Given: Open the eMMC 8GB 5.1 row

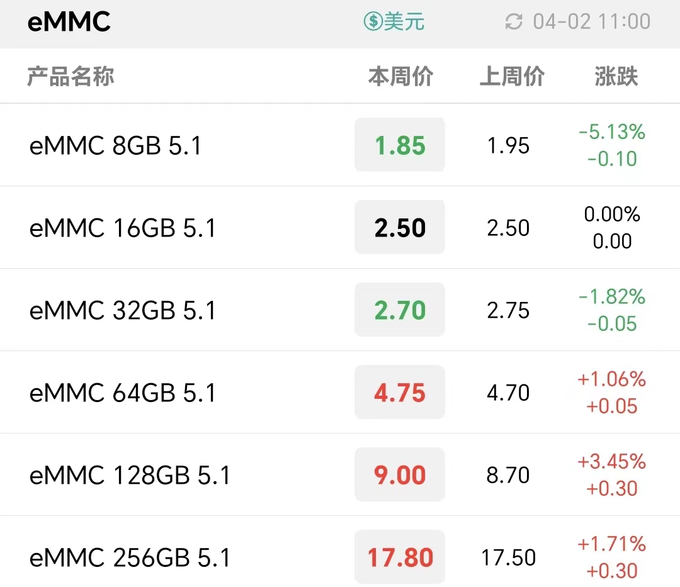Looking at the screenshot, I should coord(340,145).
